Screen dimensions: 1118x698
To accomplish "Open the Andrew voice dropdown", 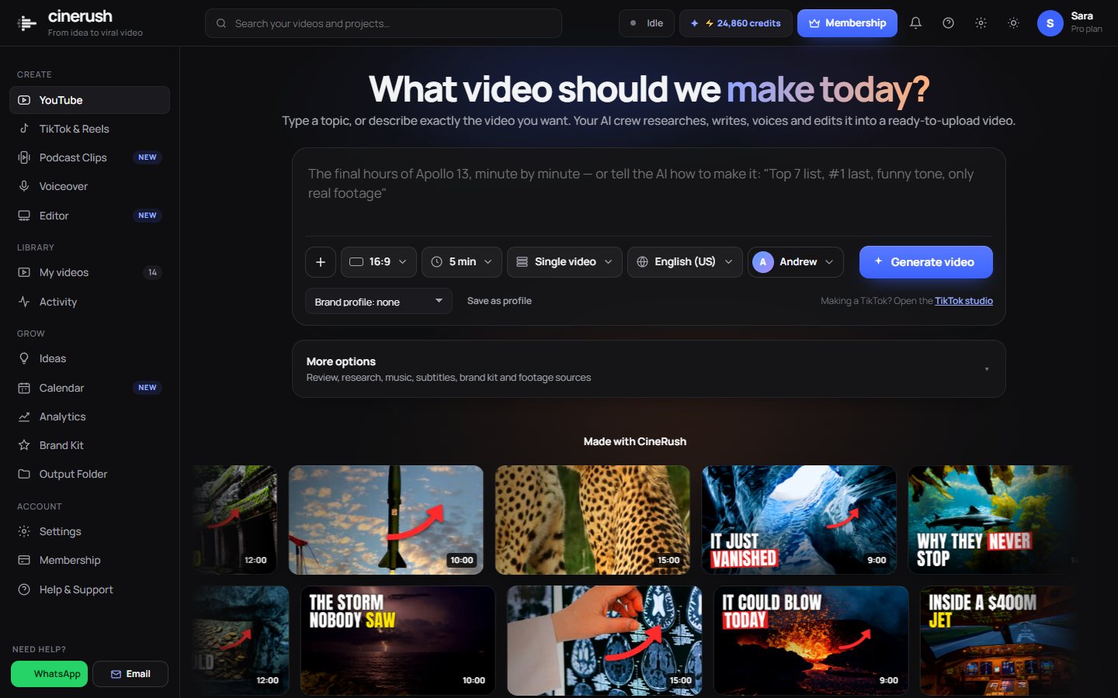I will [796, 262].
